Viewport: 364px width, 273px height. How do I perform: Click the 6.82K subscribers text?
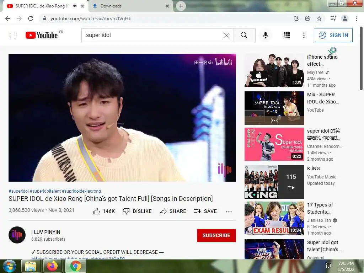click(x=48, y=239)
